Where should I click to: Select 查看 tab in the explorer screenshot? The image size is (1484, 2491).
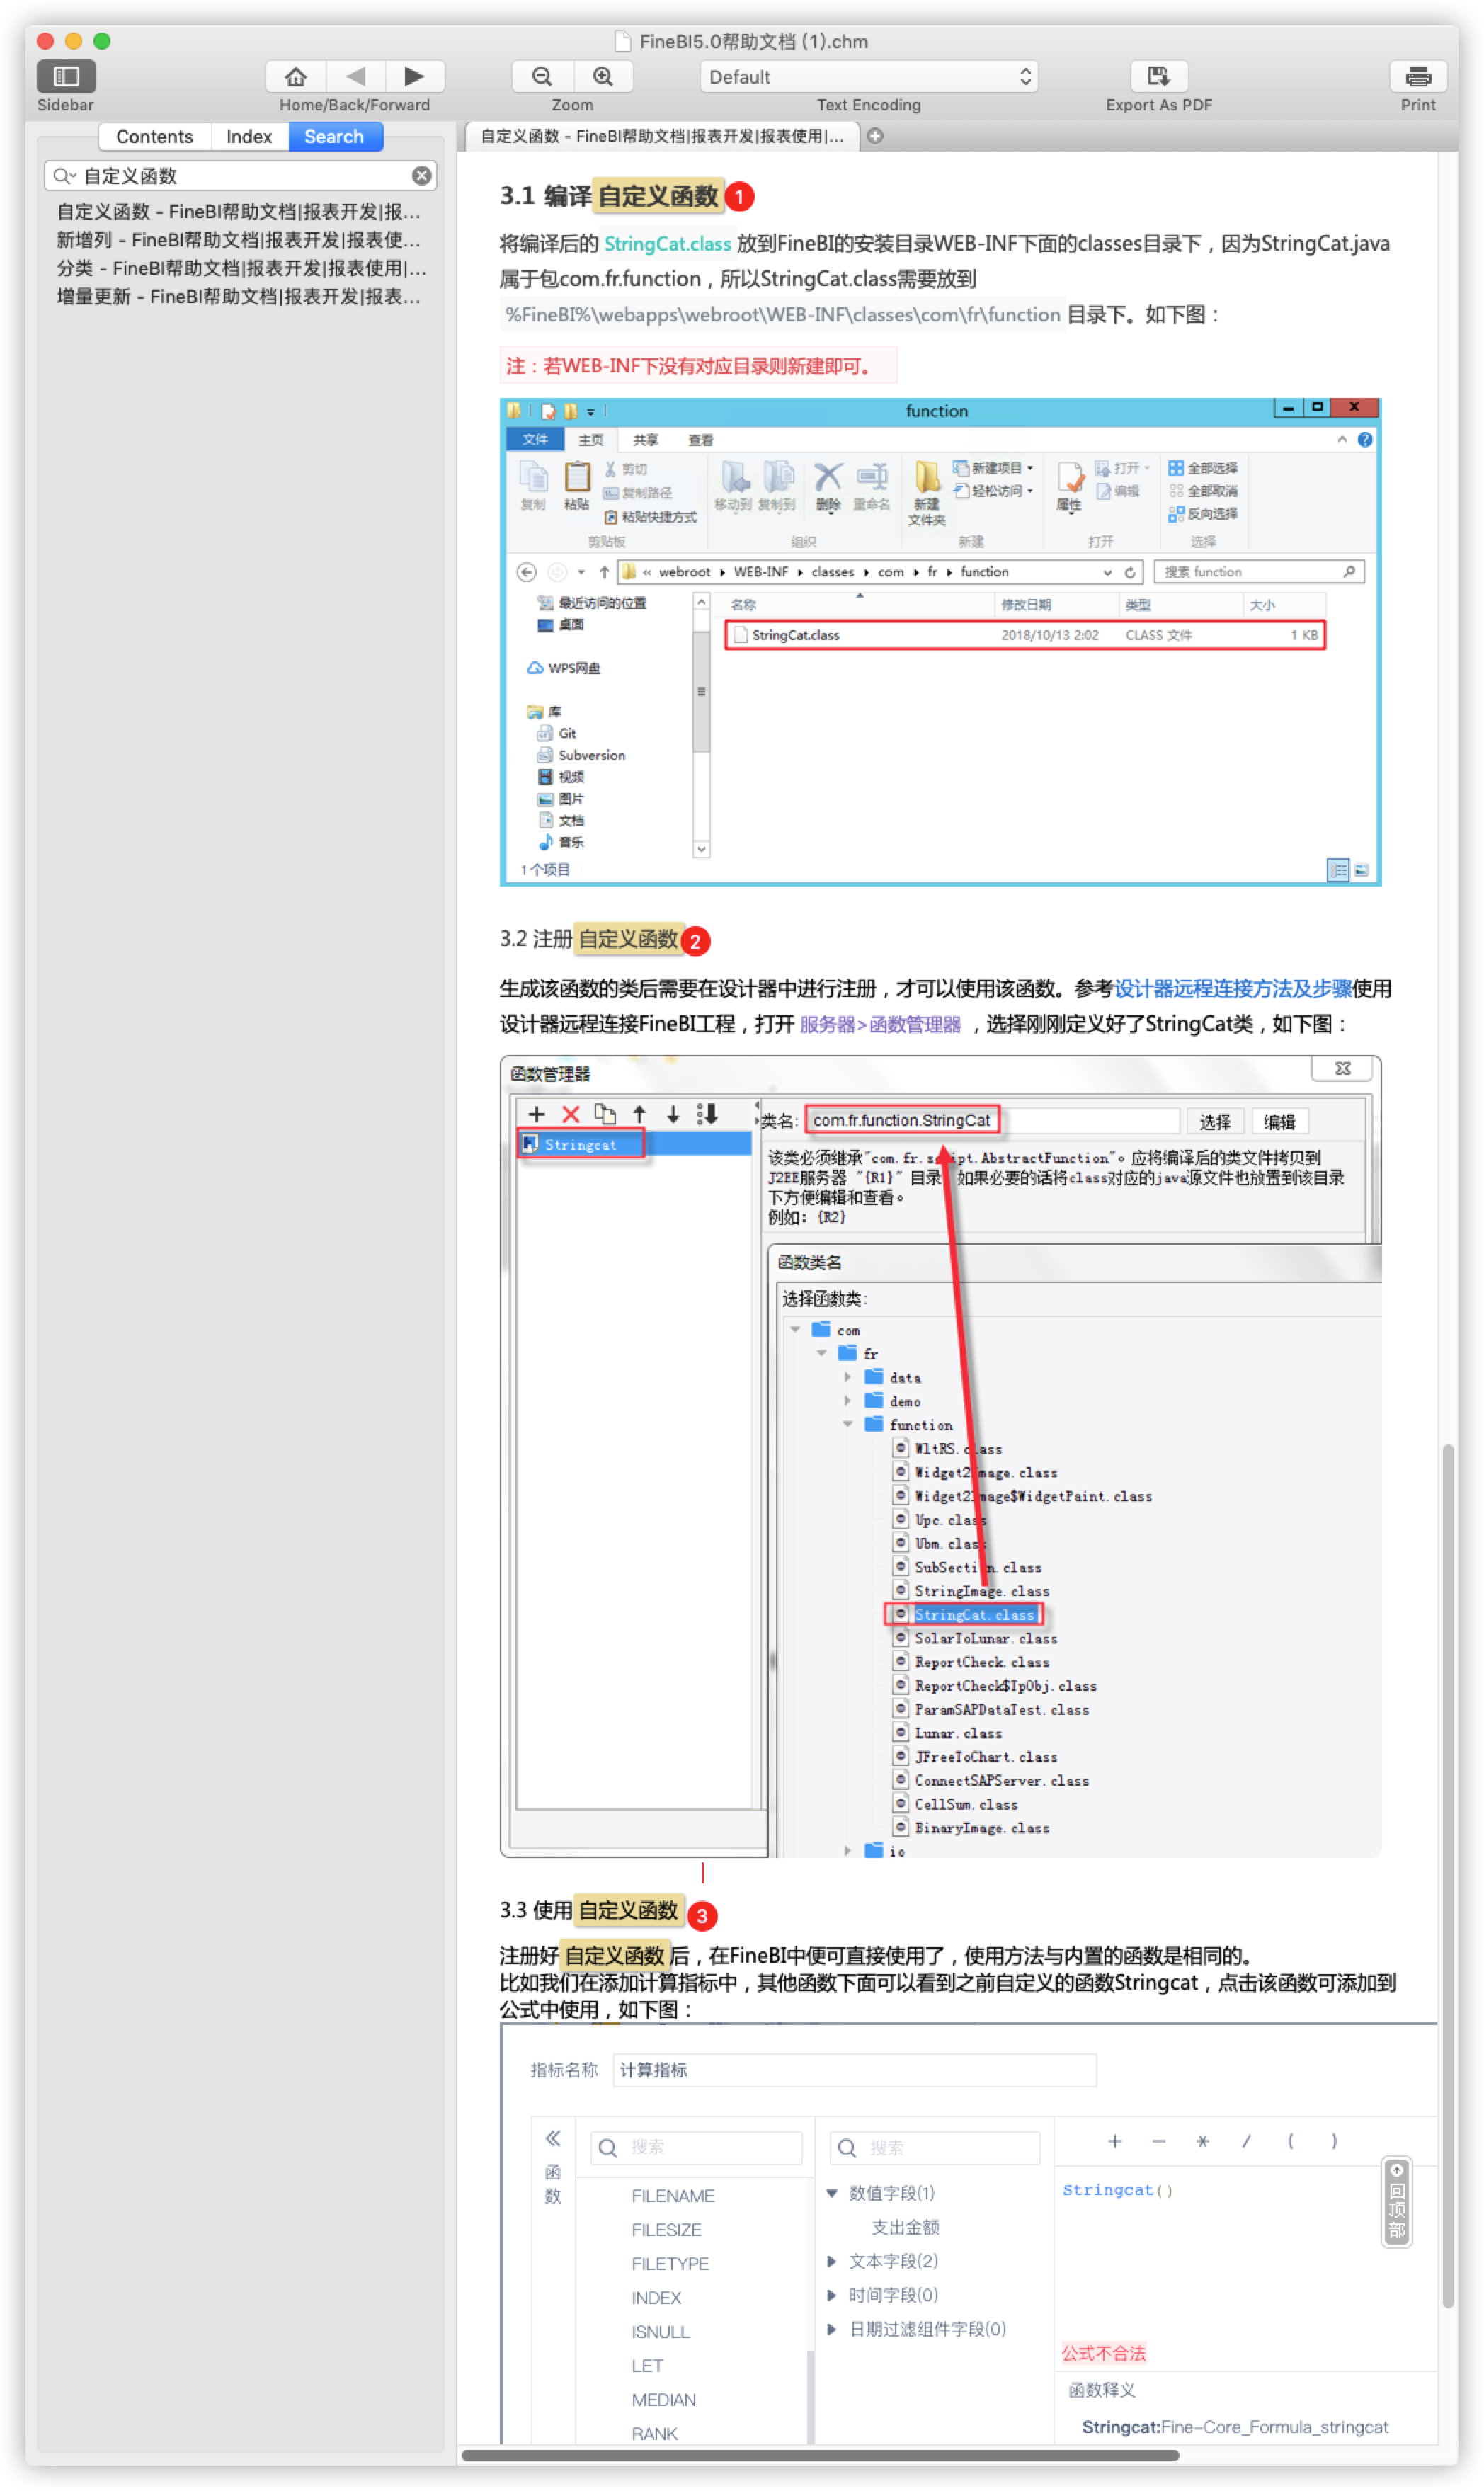pyautogui.click(x=700, y=439)
